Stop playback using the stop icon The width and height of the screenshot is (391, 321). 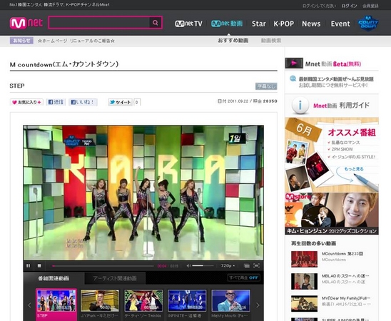(39, 265)
